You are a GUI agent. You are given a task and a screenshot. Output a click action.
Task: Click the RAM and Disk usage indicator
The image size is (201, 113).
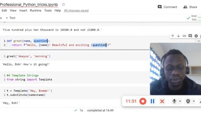click(x=196, y=18)
